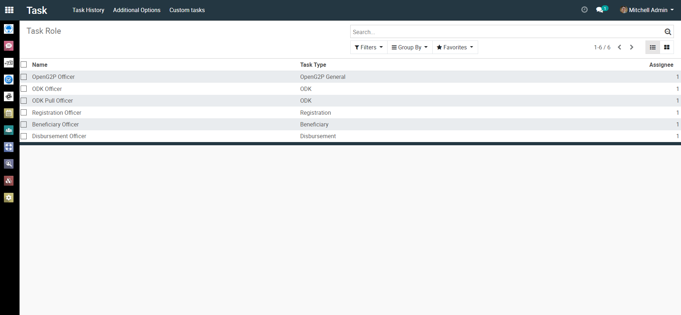Open the Additional Options menu
The width and height of the screenshot is (681, 315).
coord(137,10)
